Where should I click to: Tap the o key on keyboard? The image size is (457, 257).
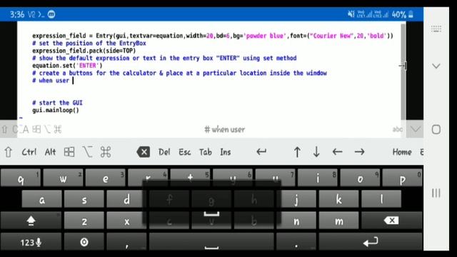[360, 178]
